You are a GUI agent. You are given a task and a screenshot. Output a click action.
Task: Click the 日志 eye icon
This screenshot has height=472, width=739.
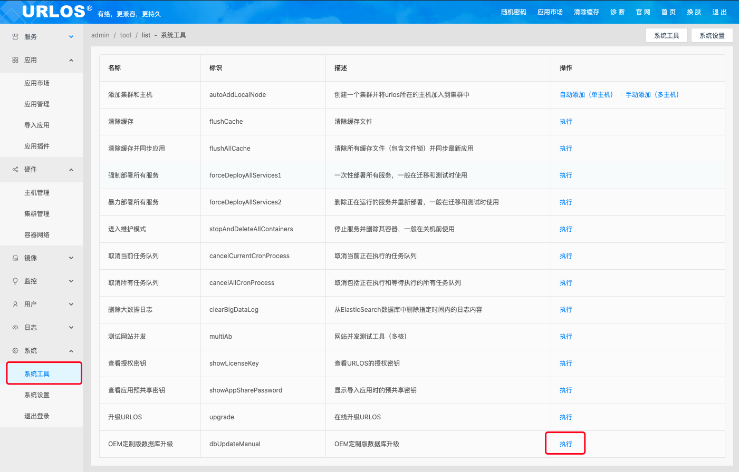pos(15,328)
